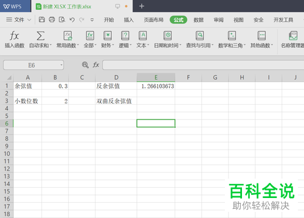
Task: Click the presentation screen icon on file tab
Action: pos(117,6)
